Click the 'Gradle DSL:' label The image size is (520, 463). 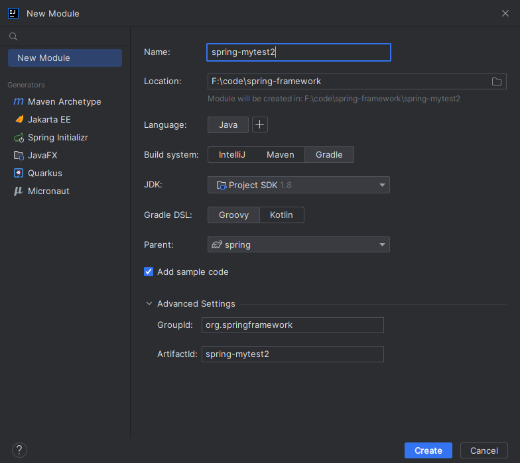[x=168, y=215]
